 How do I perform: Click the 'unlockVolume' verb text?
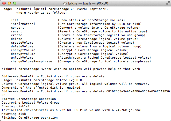pyautogui.click(x=22, y=58)
